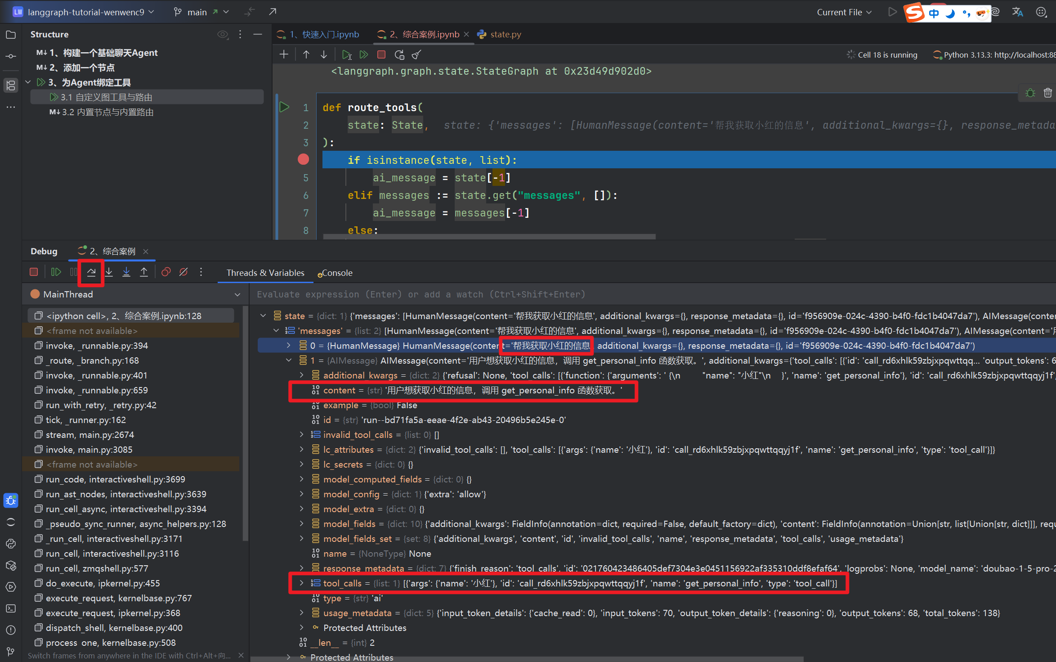This screenshot has width=1056, height=662.
Task: Click the delete cell trash icon
Action: tap(1047, 93)
